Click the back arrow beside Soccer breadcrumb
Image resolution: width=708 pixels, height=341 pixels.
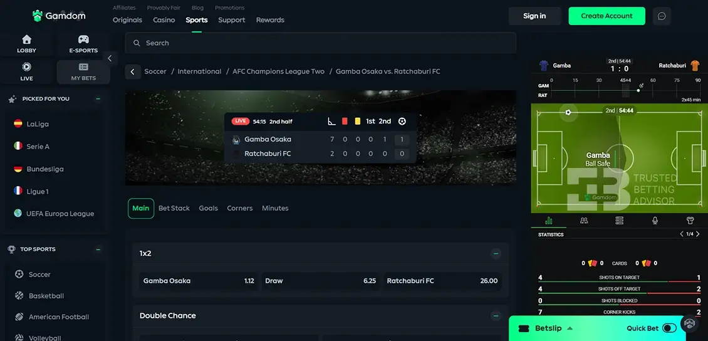tap(133, 71)
